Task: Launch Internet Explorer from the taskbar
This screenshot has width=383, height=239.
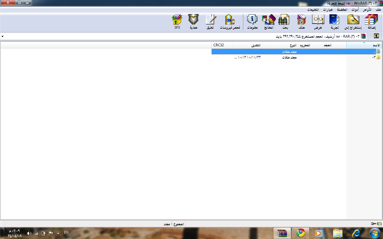Action: (x=356, y=233)
